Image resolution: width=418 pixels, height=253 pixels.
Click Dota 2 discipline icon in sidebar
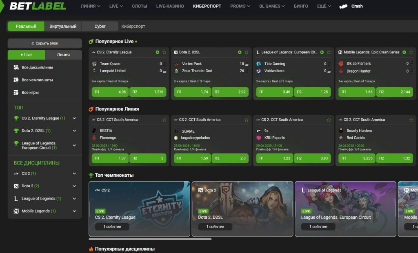click(16, 186)
